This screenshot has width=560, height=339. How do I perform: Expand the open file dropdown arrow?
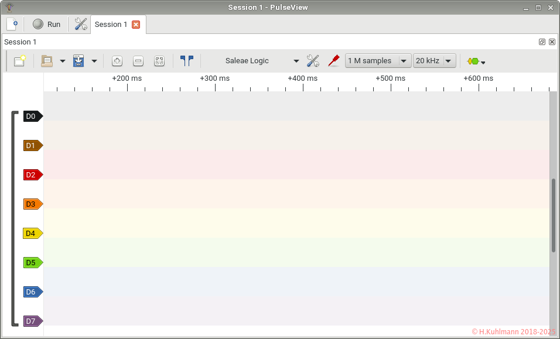click(62, 61)
